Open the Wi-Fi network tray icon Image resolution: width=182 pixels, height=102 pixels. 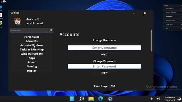pos(151,99)
